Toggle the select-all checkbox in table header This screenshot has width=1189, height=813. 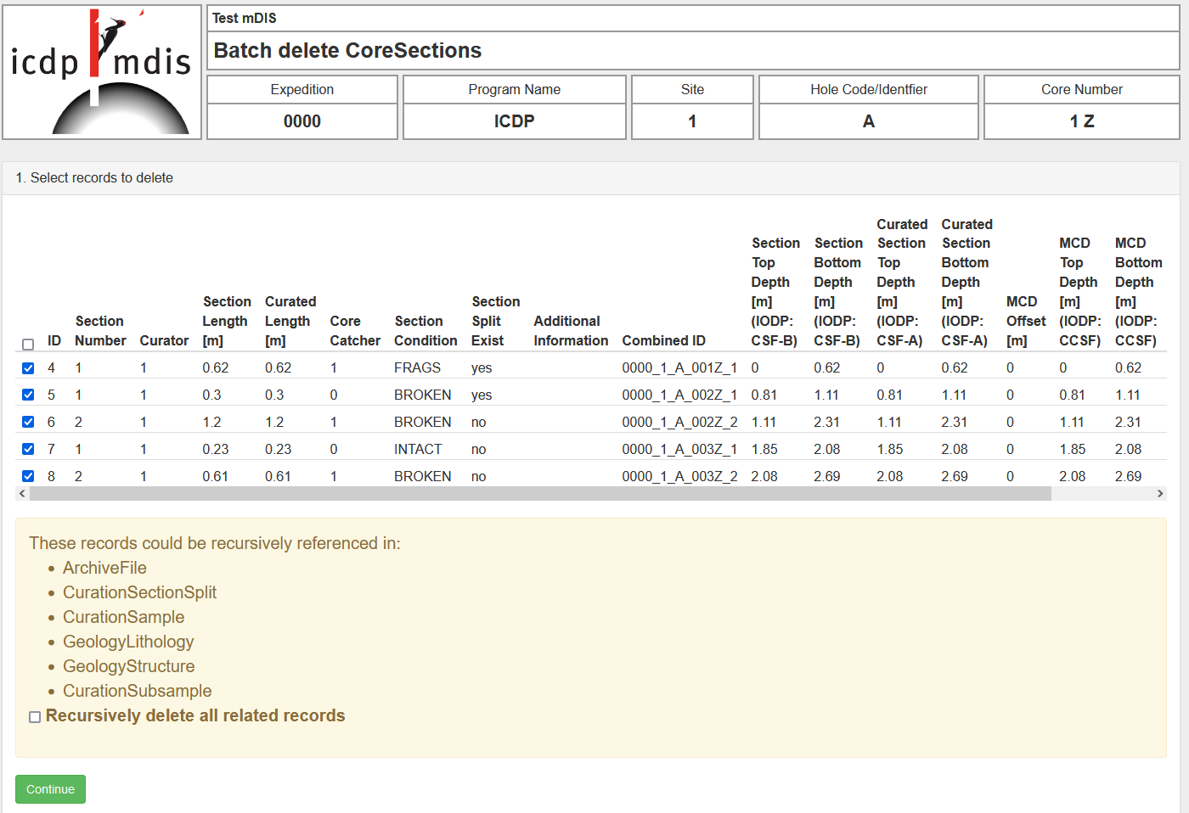[28, 344]
